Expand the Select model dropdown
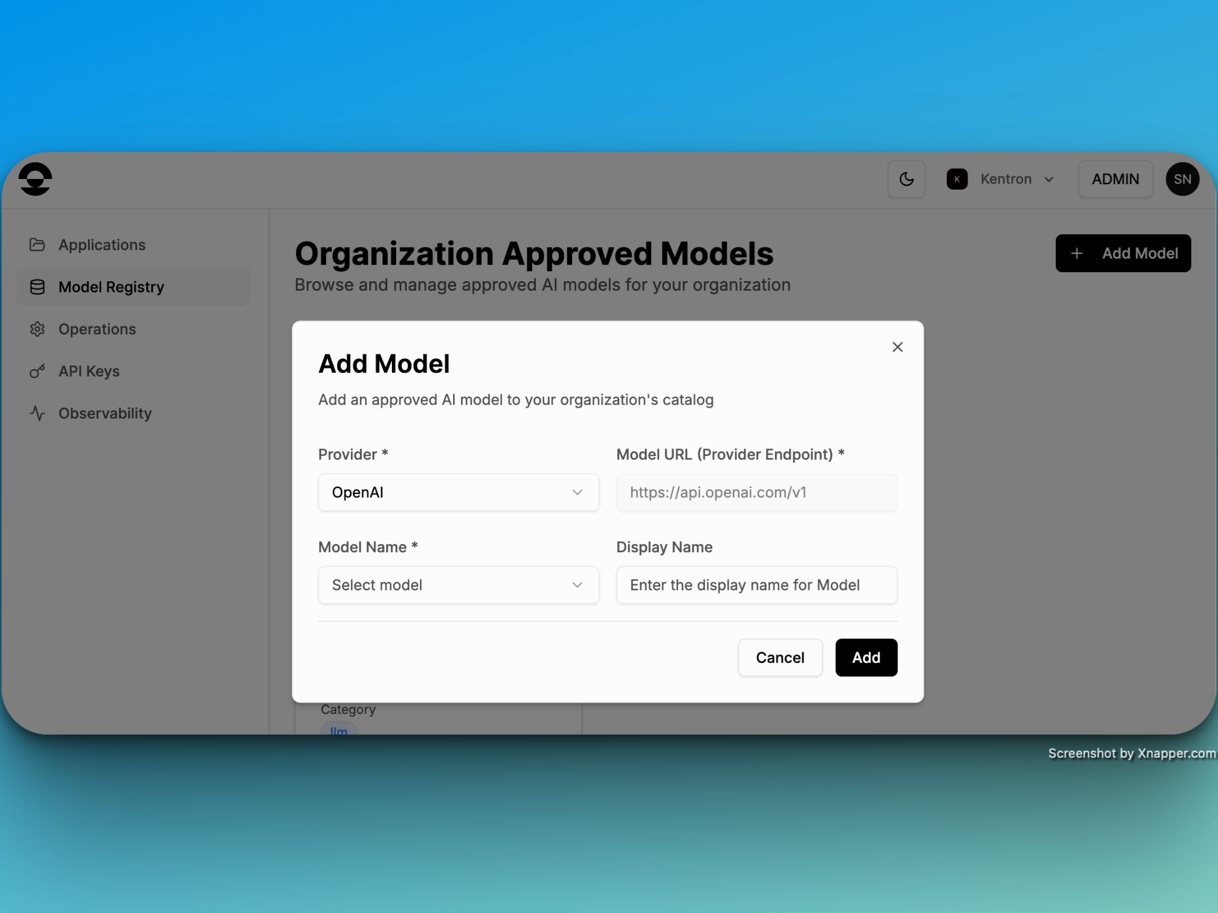This screenshot has height=913, width=1218. click(x=458, y=585)
